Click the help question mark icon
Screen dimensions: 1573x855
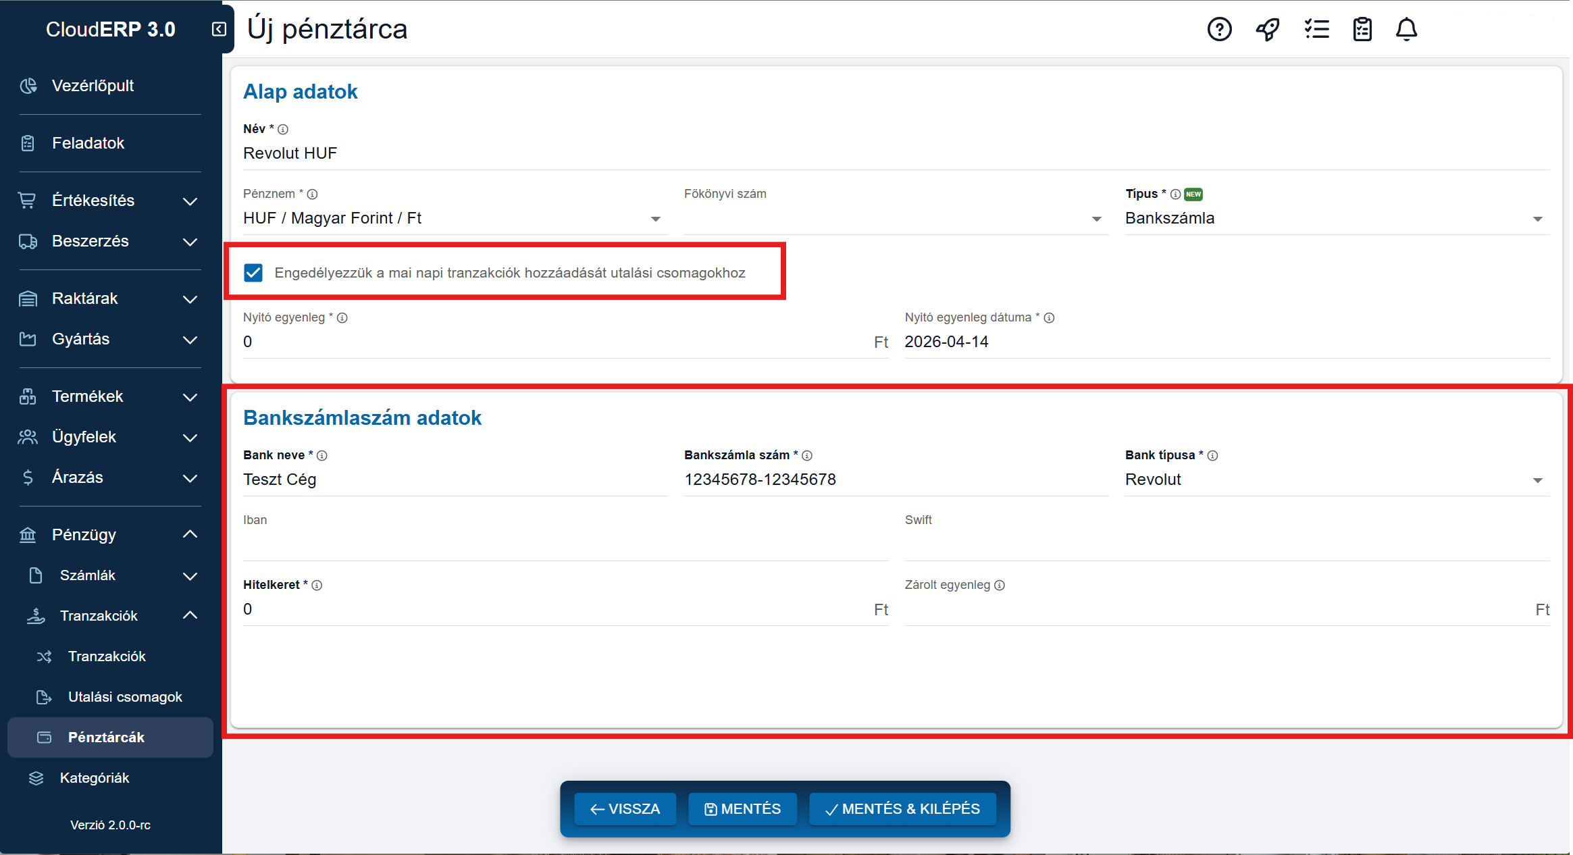coord(1219,29)
